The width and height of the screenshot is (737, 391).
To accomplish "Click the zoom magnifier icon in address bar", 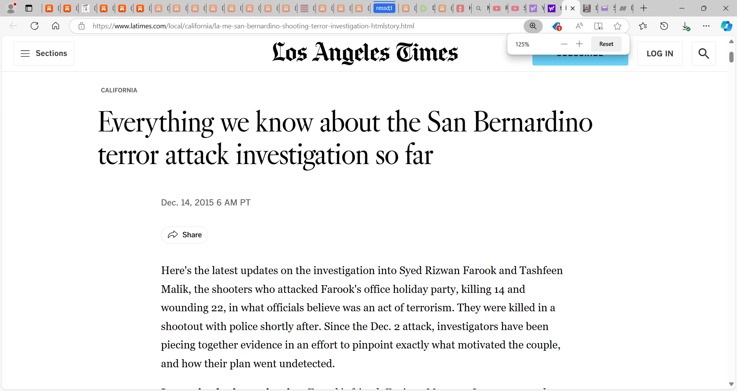I will coord(533,26).
